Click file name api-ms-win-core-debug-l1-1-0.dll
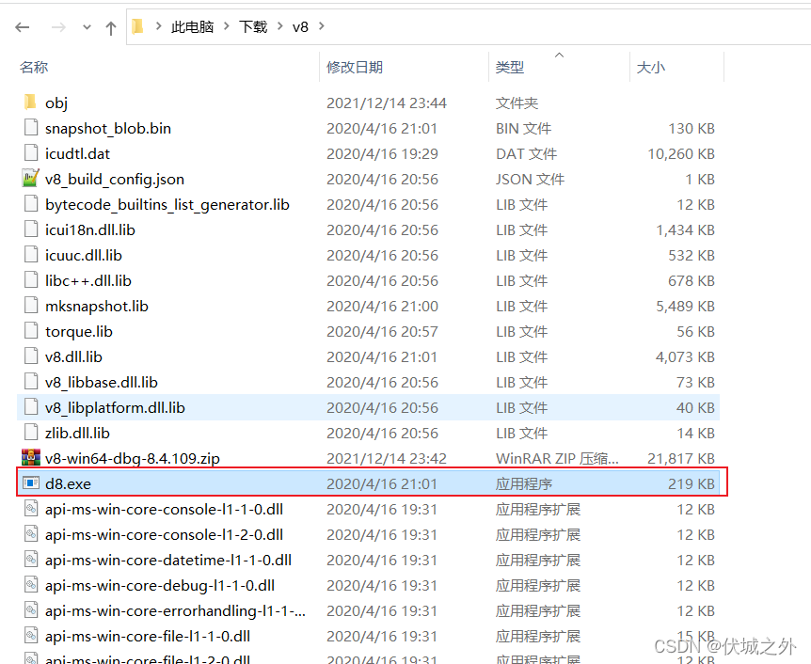 [x=160, y=585]
